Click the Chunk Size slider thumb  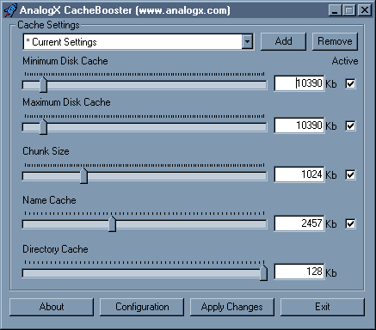(83, 175)
